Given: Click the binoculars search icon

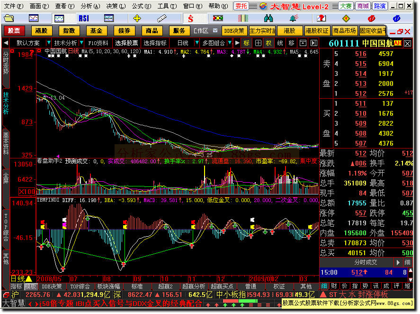Looking at the screenshot, I should (x=268, y=18).
